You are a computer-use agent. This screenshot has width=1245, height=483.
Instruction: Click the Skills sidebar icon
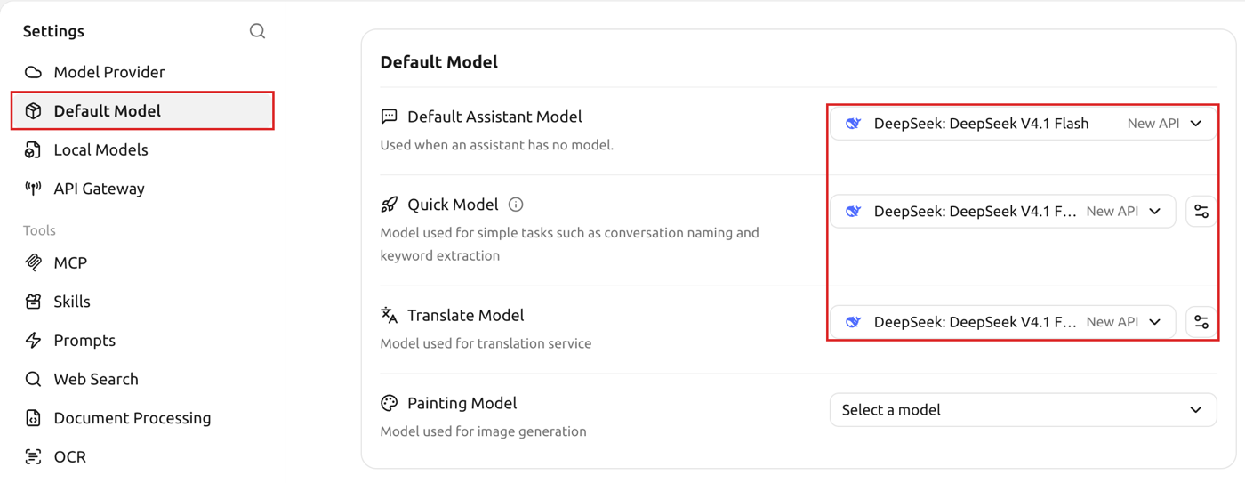click(x=33, y=302)
